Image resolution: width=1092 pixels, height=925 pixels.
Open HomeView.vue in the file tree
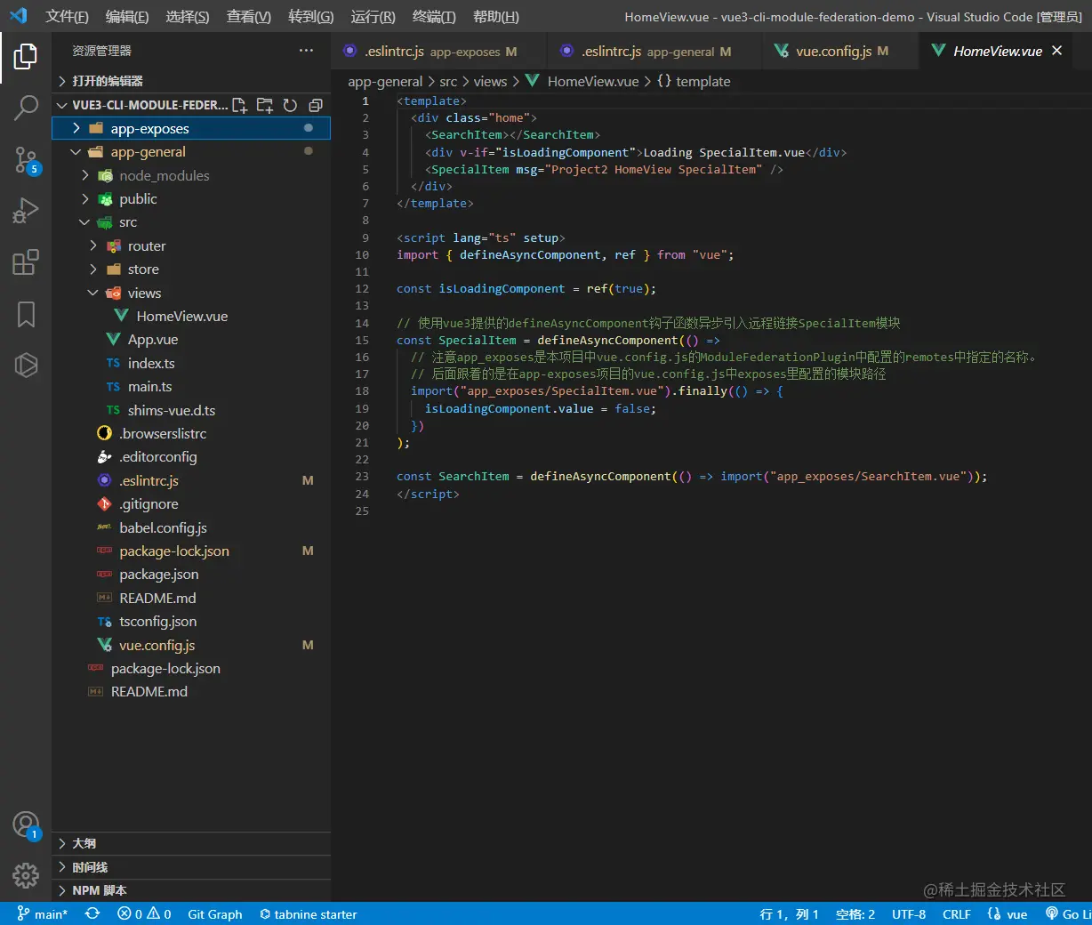click(x=191, y=316)
